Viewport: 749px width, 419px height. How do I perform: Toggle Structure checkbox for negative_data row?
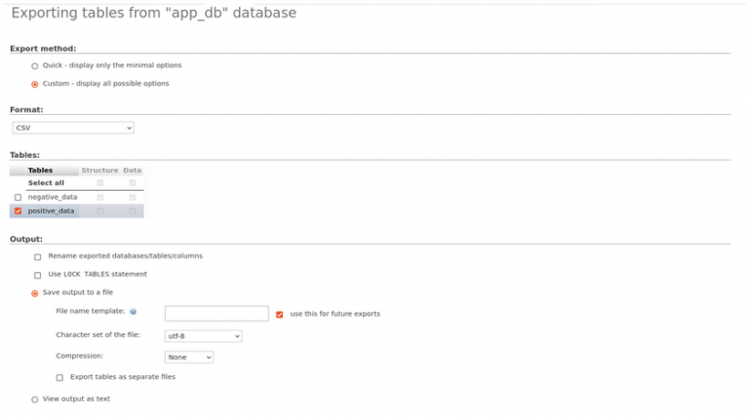99,197
